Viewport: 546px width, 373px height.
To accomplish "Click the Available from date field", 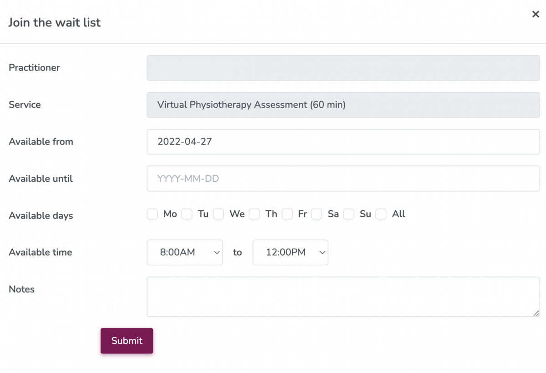I will tap(343, 142).
